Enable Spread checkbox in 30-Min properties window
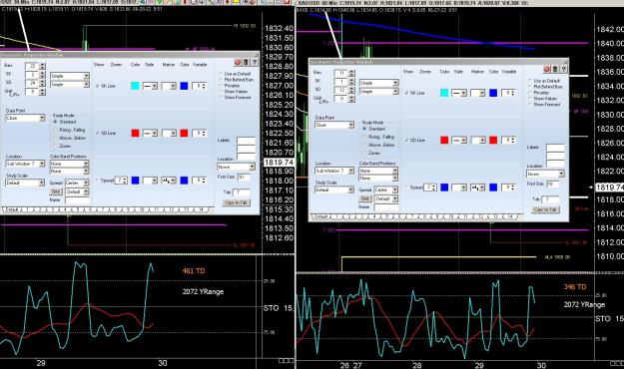The image size is (624, 369). coord(98,181)
